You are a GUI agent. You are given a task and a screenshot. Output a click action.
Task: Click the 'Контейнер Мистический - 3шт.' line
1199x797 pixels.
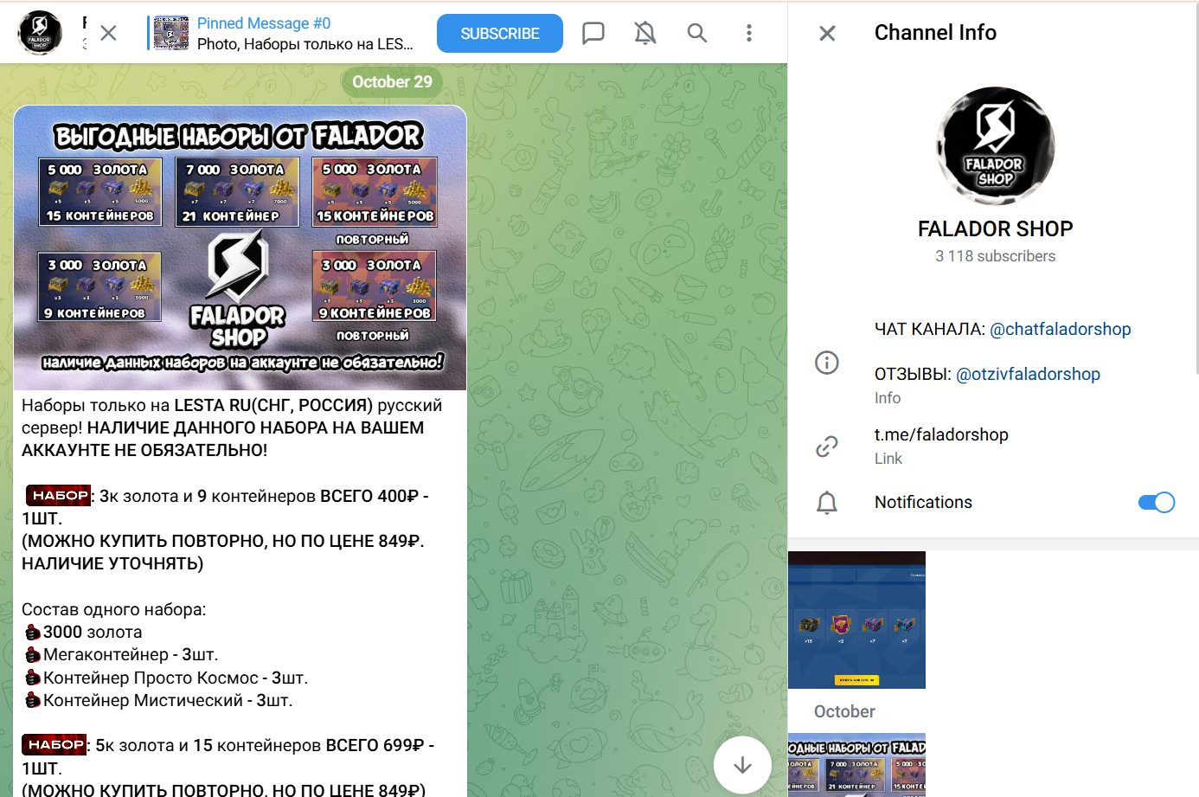point(168,700)
